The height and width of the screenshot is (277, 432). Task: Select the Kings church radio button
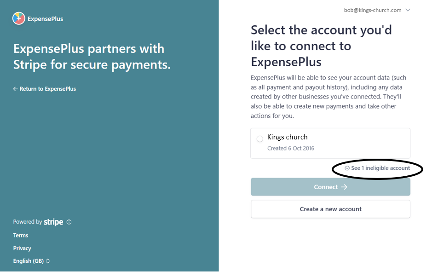pyautogui.click(x=259, y=139)
